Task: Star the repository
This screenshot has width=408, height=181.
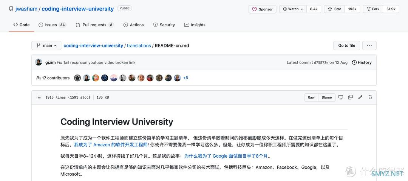Action: (334, 9)
